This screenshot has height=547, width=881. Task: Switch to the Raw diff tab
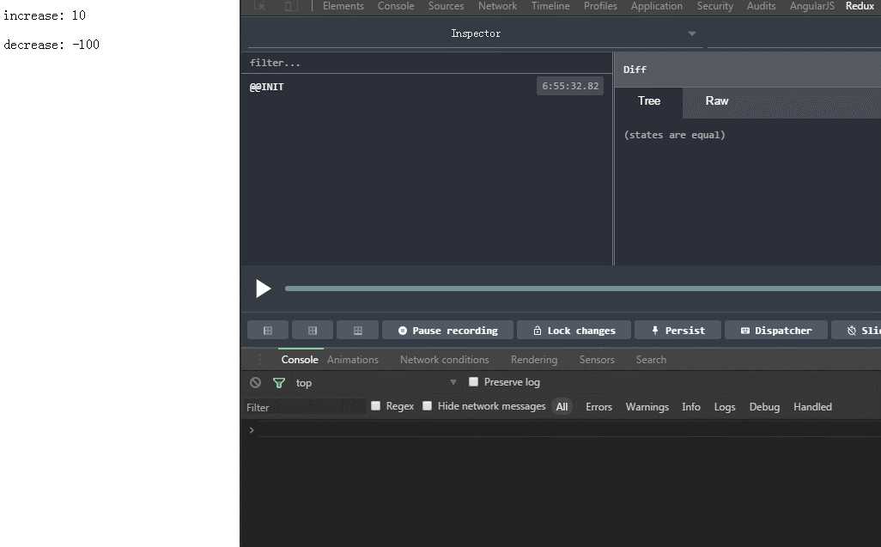pos(717,101)
